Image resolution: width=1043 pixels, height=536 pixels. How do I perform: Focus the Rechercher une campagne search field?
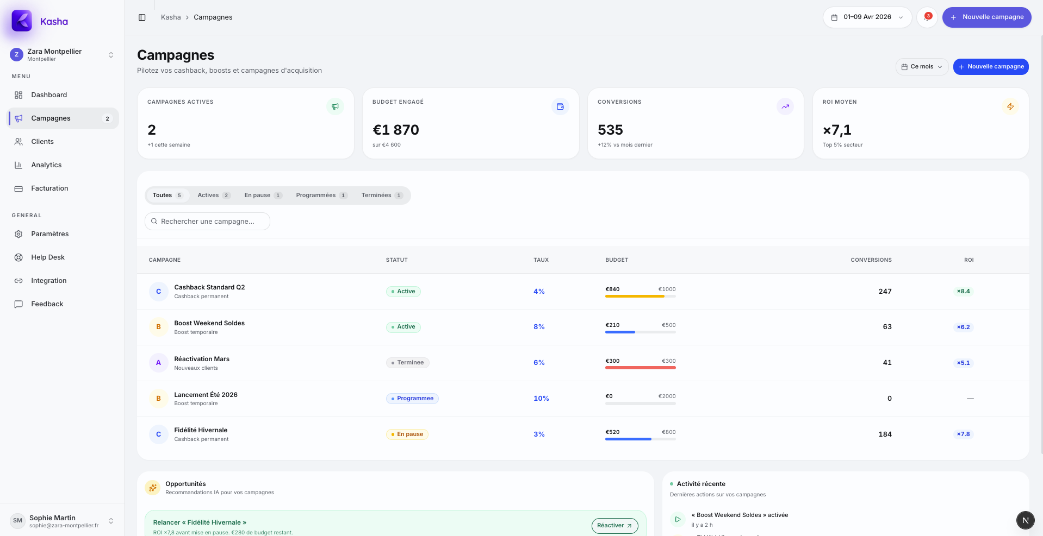tap(207, 222)
